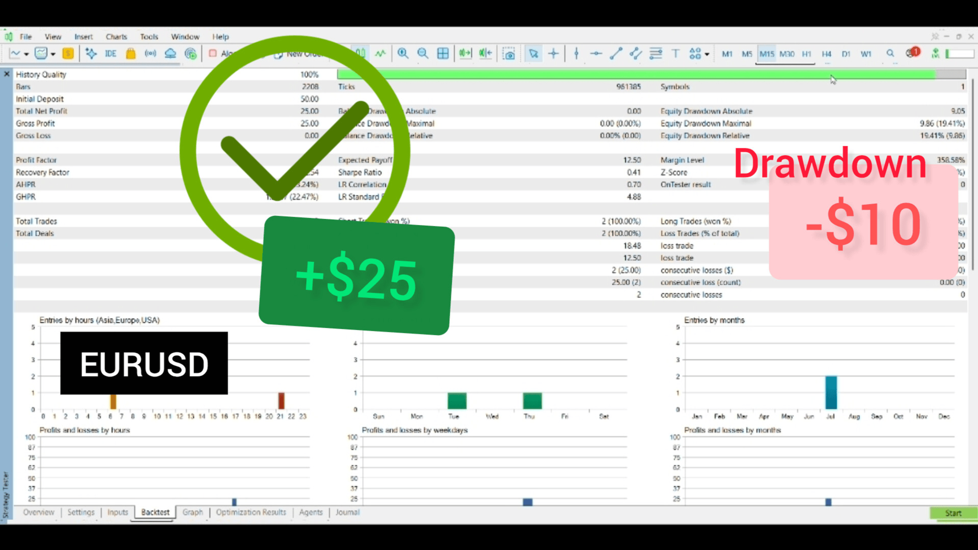This screenshot has width=978, height=550.
Task: Select the W1 timeframe
Action: pyautogui.click(x=866, y=54)
